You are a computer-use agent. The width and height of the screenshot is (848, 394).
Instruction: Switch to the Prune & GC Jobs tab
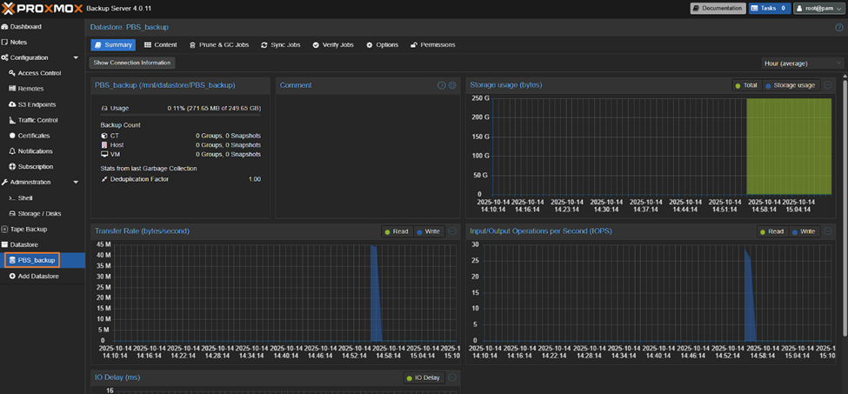coord(219,44)
